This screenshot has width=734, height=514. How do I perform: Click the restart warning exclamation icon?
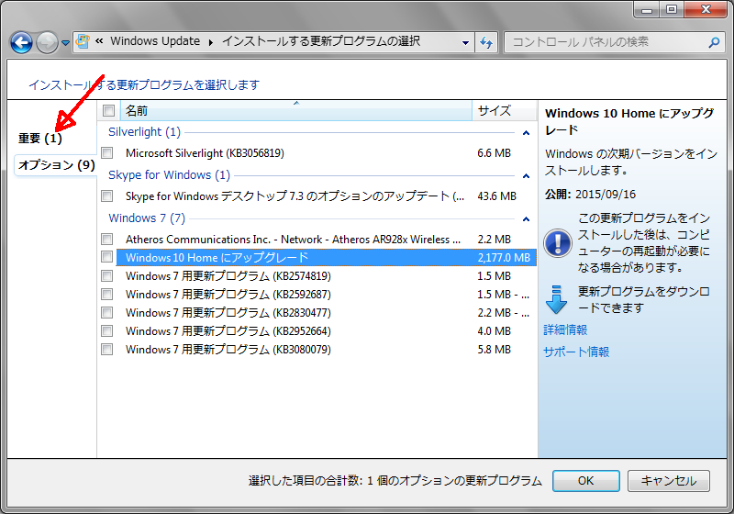point(558,243)
